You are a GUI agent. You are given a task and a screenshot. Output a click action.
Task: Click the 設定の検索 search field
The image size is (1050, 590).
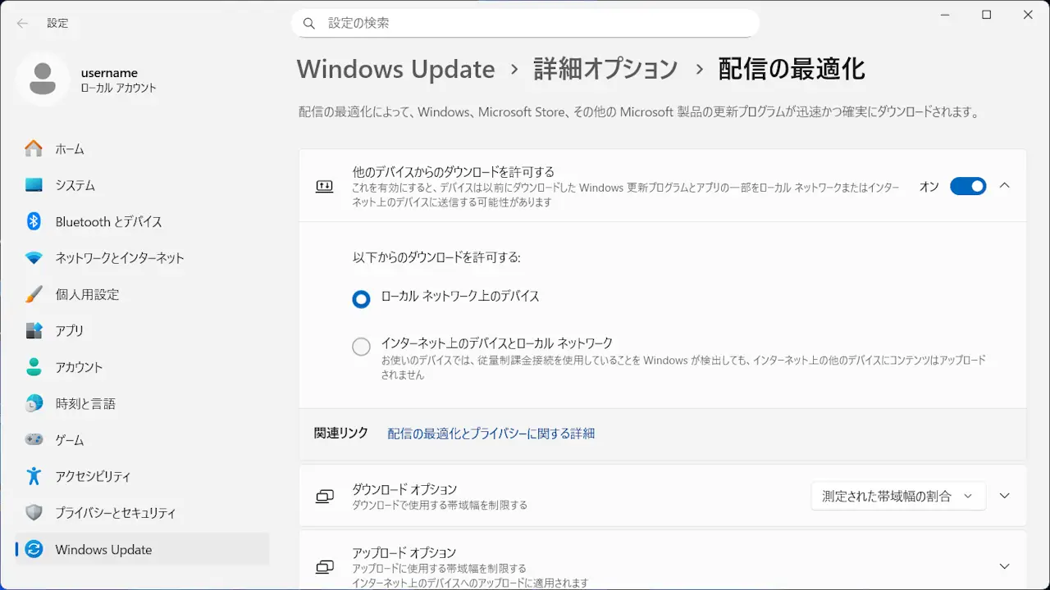click(x=525, y=23)
